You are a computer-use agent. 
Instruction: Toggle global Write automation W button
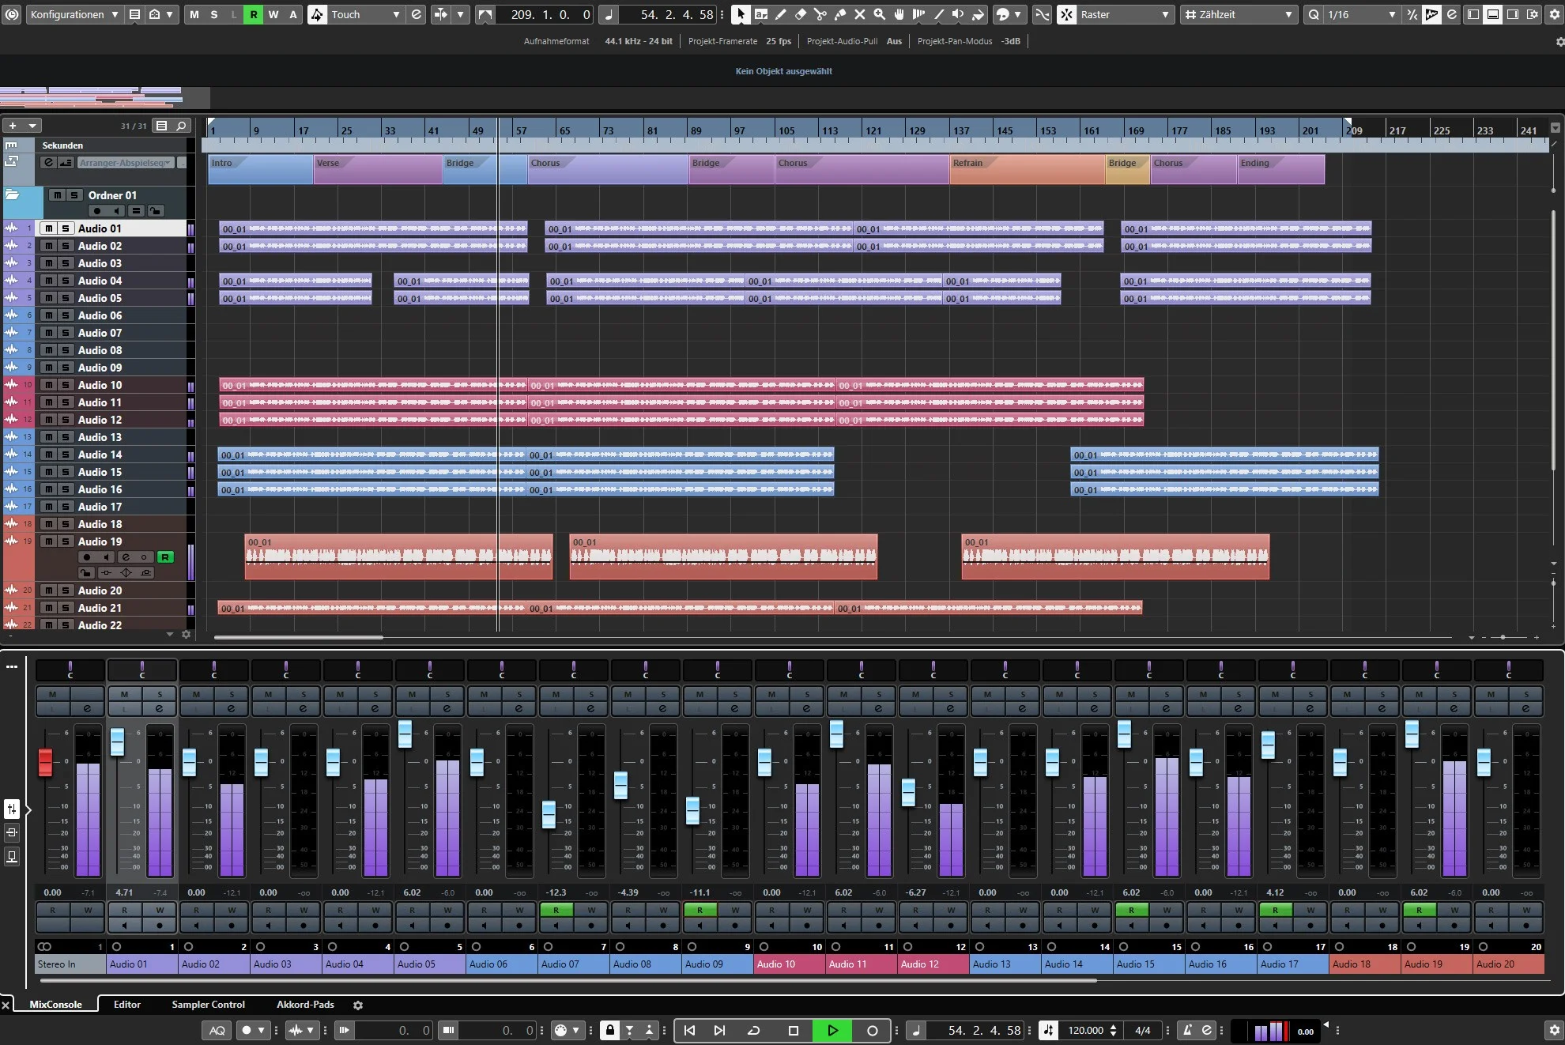(273, 14)
